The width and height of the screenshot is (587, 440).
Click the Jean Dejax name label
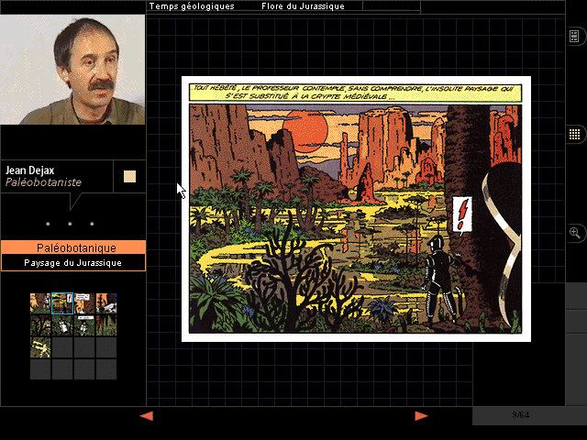29,170
